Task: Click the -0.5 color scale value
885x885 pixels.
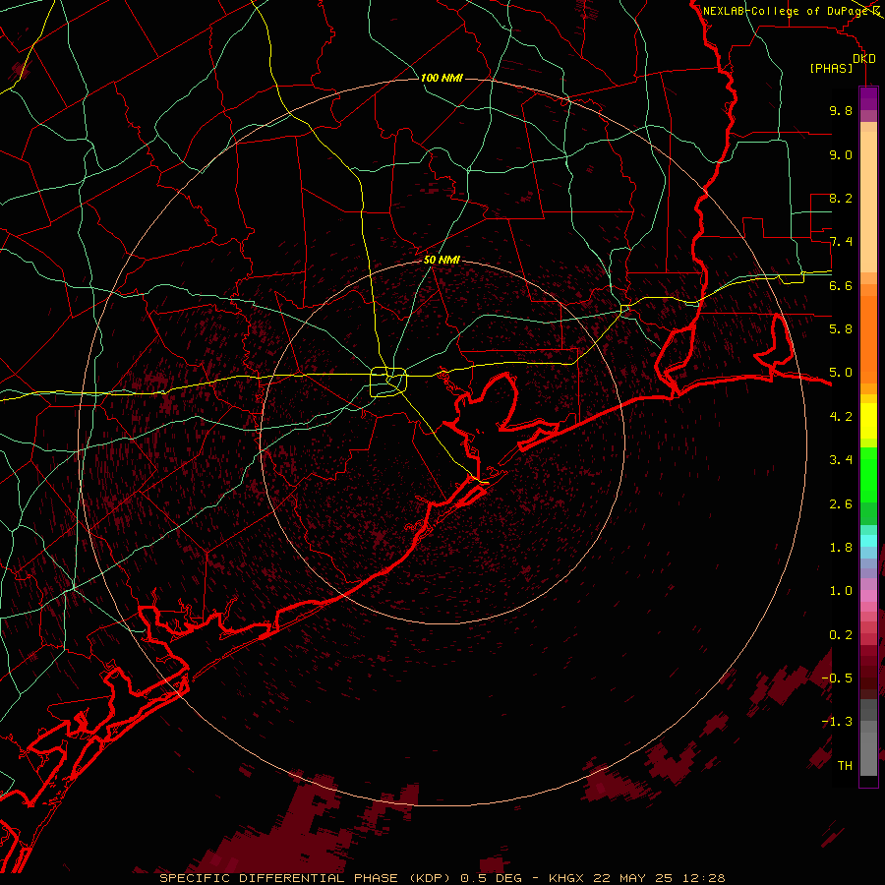Action: tap(837, 678)
